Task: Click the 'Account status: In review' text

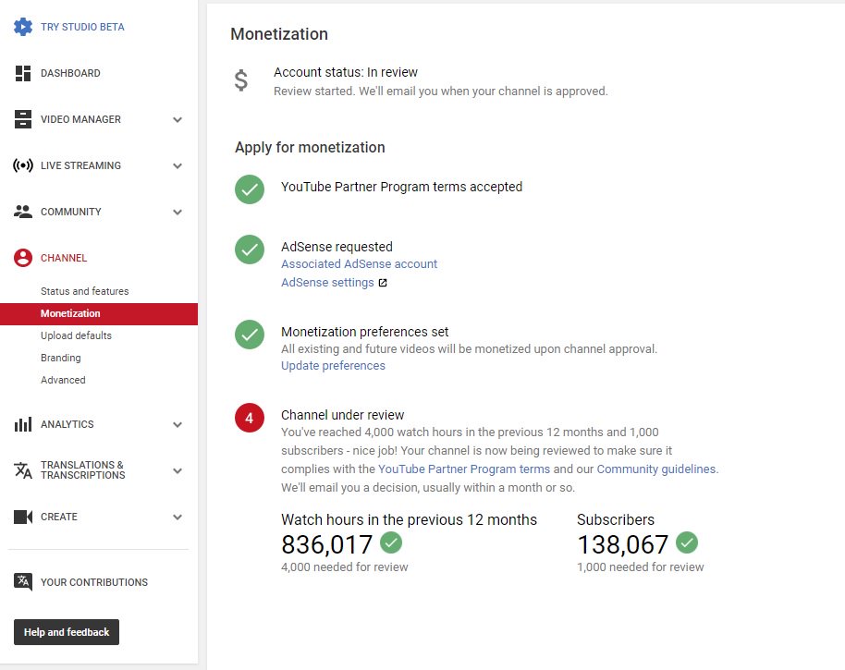Action: tap(346, 72)
